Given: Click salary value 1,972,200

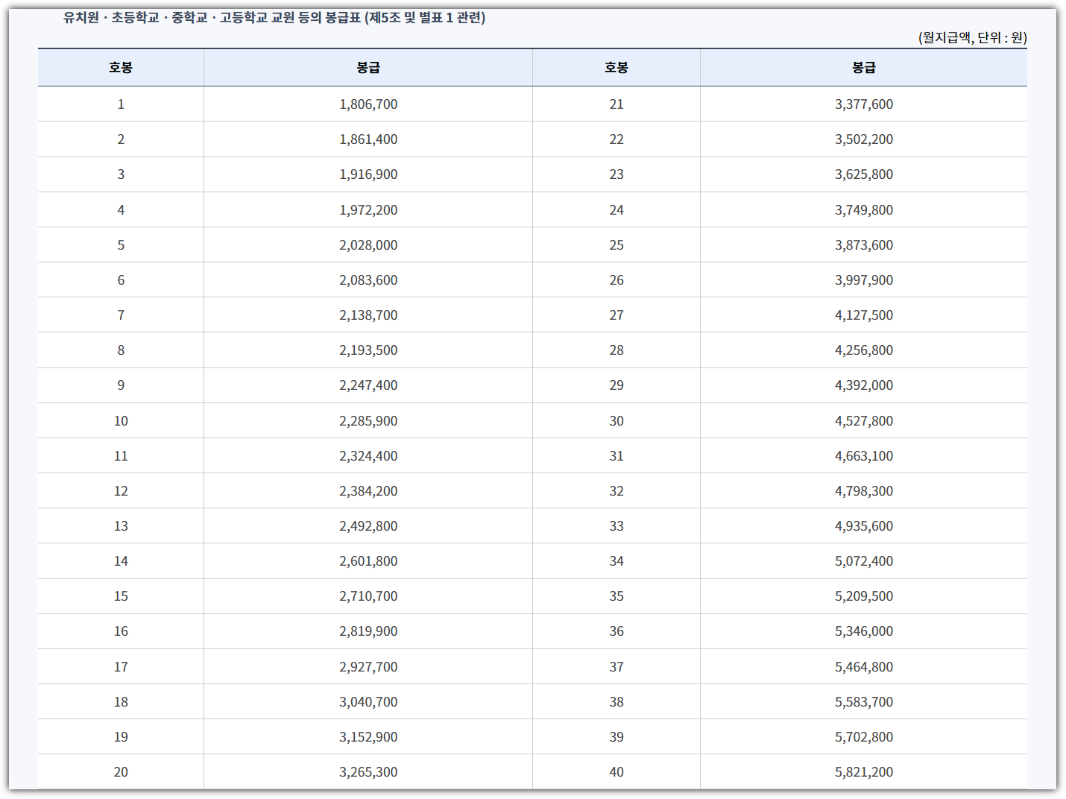Looking at the screenshot, I should click(368, 210).
